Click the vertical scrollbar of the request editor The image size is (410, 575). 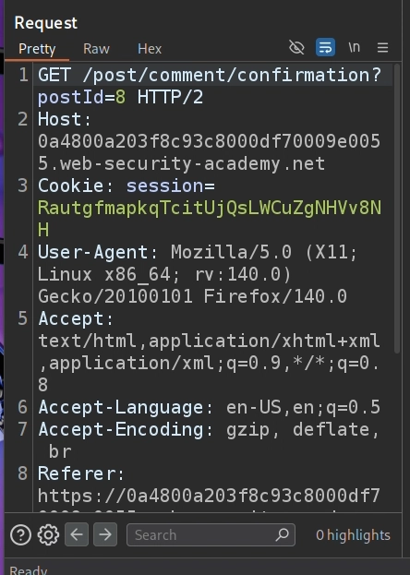[x=397, y=209]
